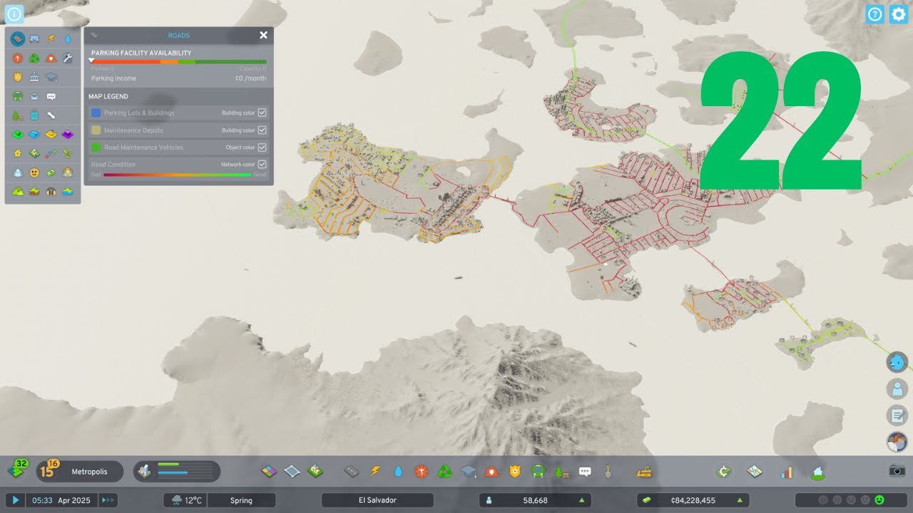The image size is (913, 513).
Task: Open the Tourism suitcase info view icon
Action: click(34, 115)
